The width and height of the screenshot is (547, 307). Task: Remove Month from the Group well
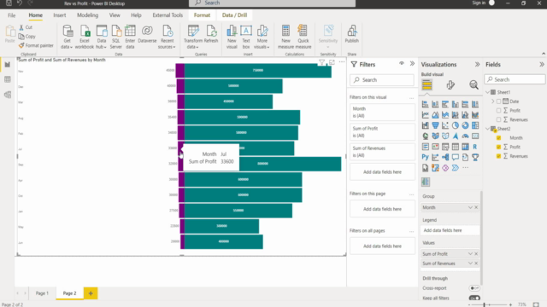click(x=476, y=207)
